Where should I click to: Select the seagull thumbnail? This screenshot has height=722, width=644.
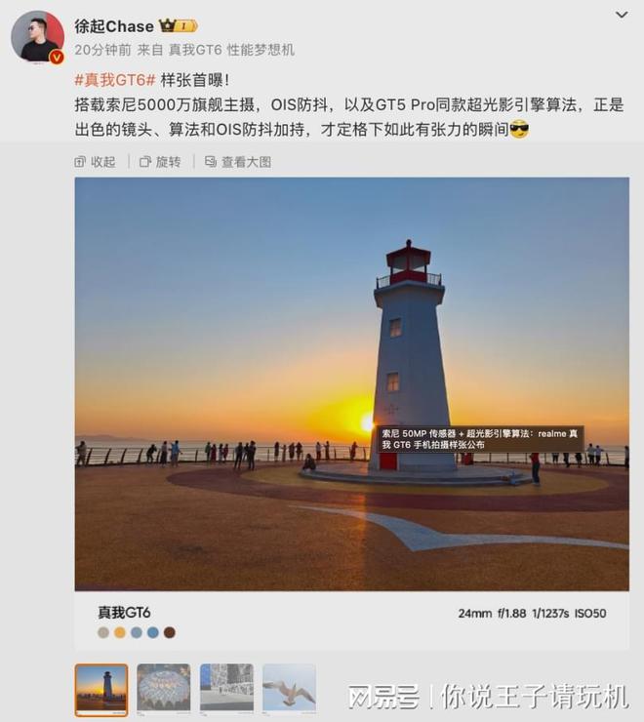pyautogui.click(x=289, y=689)
